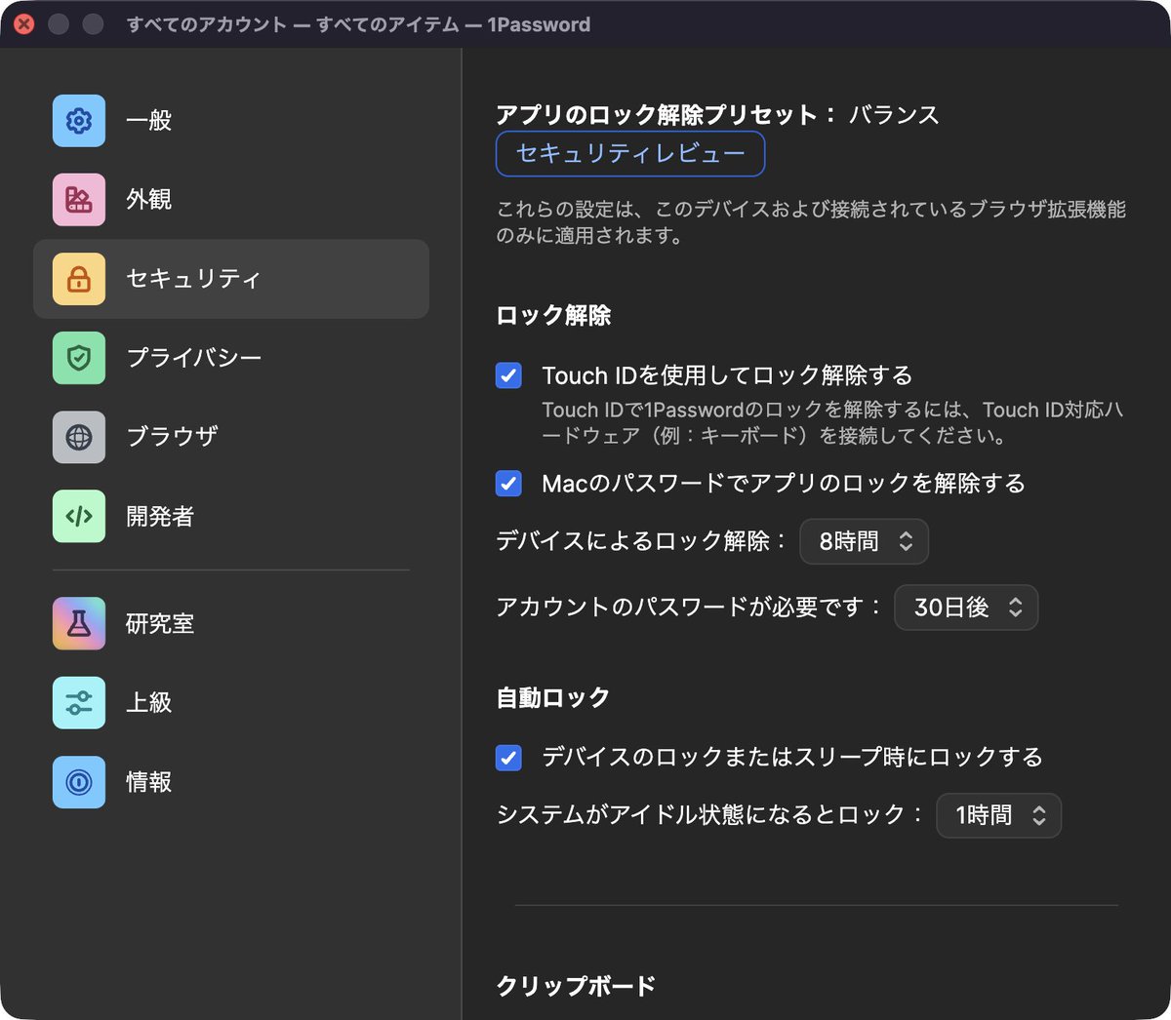
Task: Click the orange lock icon for セキュリティ
Action: pyautogui.click(x=79, y=279)
